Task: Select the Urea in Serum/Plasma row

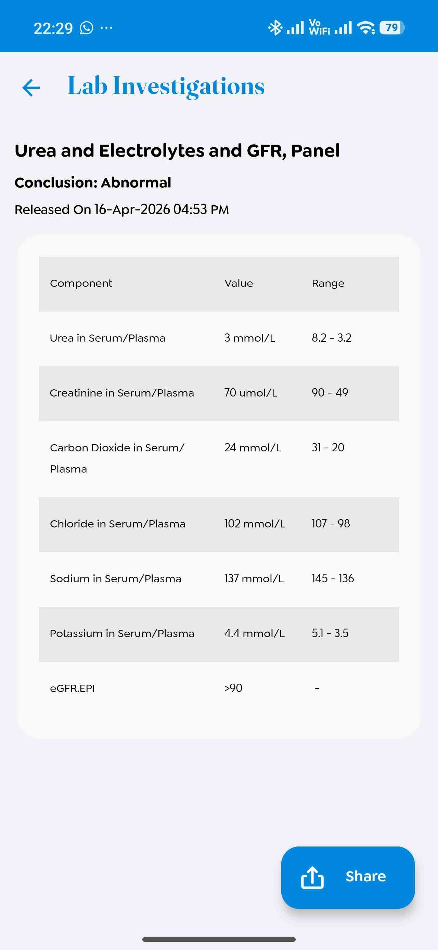Action: pyautogui.click(x=219, y=338)
